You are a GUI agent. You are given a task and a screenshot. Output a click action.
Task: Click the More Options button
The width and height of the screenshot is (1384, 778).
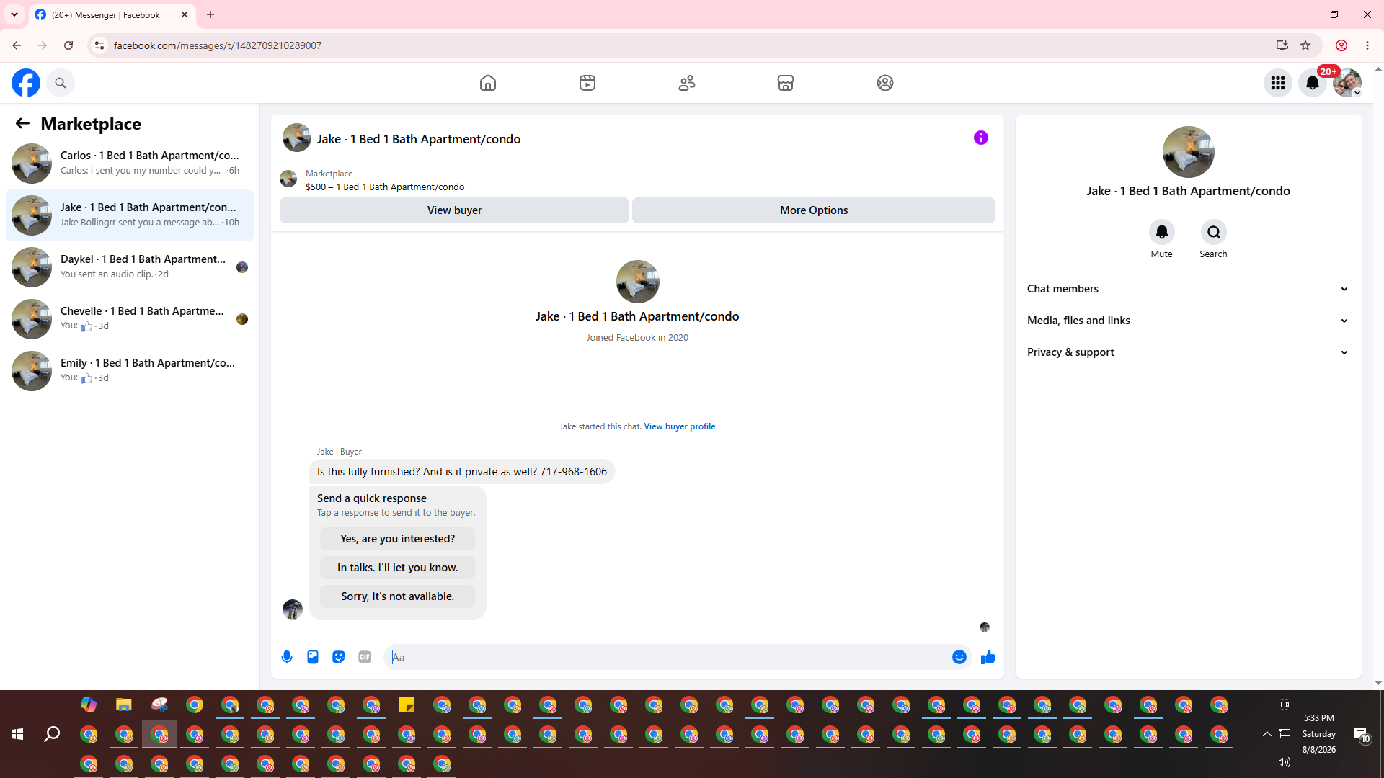tap(814, 210)
